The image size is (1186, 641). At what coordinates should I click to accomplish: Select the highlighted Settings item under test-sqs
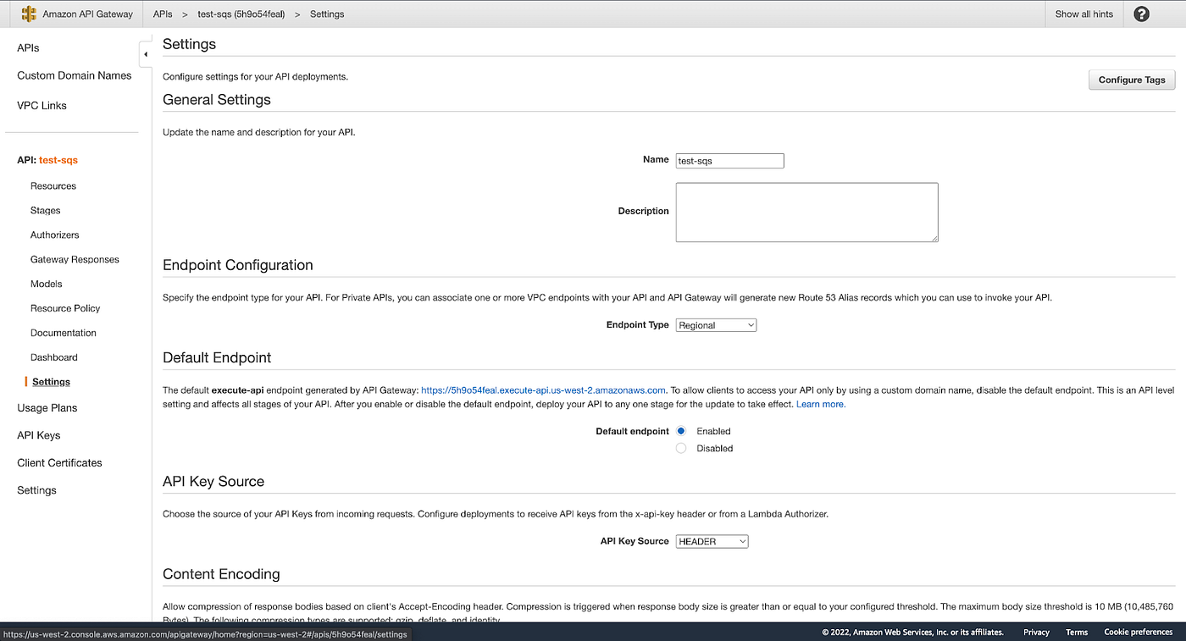click(x=52, y=382)
